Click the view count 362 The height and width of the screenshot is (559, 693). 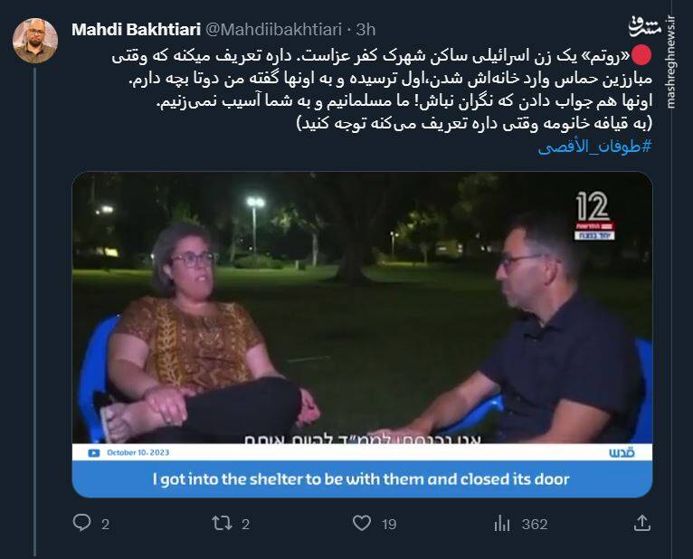(x=535, y=525)
